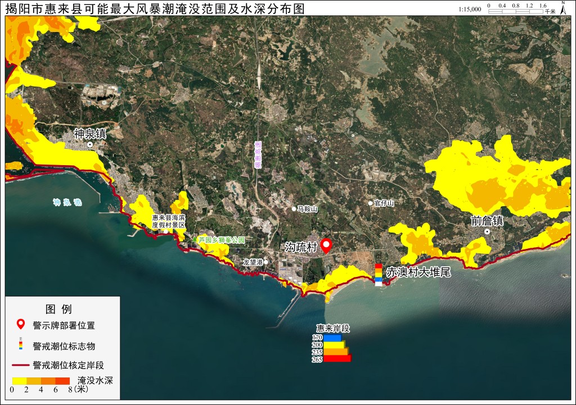Viewport: 576px width, 405px height.
Task: Click the marker dot below 惠来县海滨度假村景区
Action: click(x=166, y=231)
